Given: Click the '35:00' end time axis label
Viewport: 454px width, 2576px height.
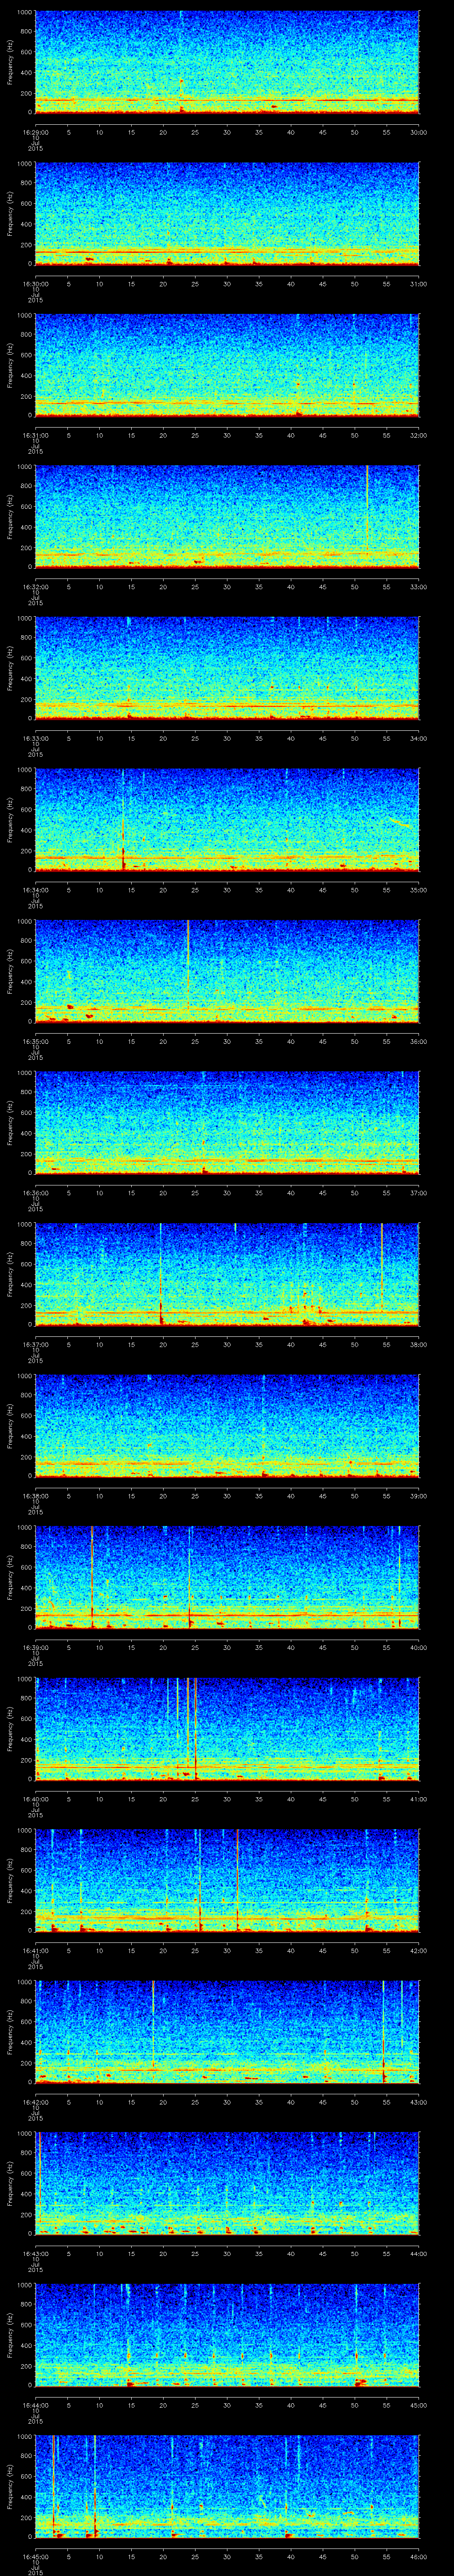Looking at the screenshot, I should pos(418,890).
